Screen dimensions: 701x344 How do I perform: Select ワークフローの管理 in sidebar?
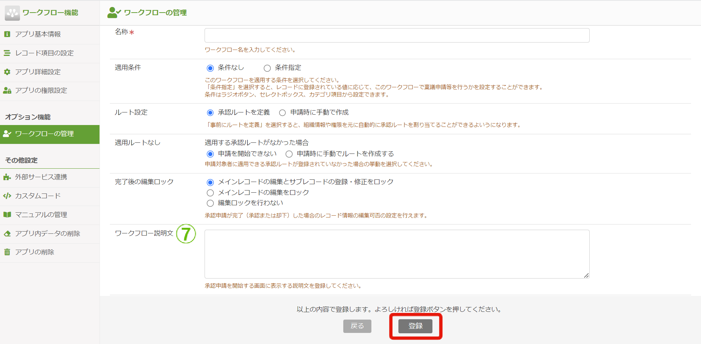click(x=50, y=134)
